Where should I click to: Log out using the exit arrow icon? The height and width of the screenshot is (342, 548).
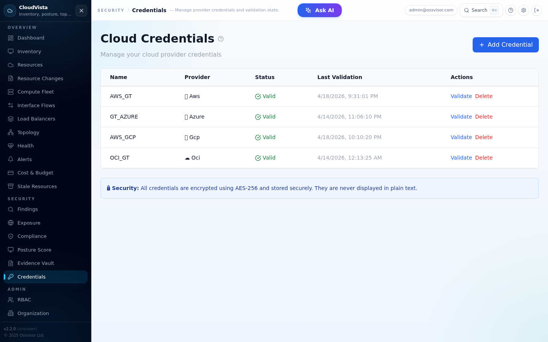pyautogui.click(x=537, y=10)
